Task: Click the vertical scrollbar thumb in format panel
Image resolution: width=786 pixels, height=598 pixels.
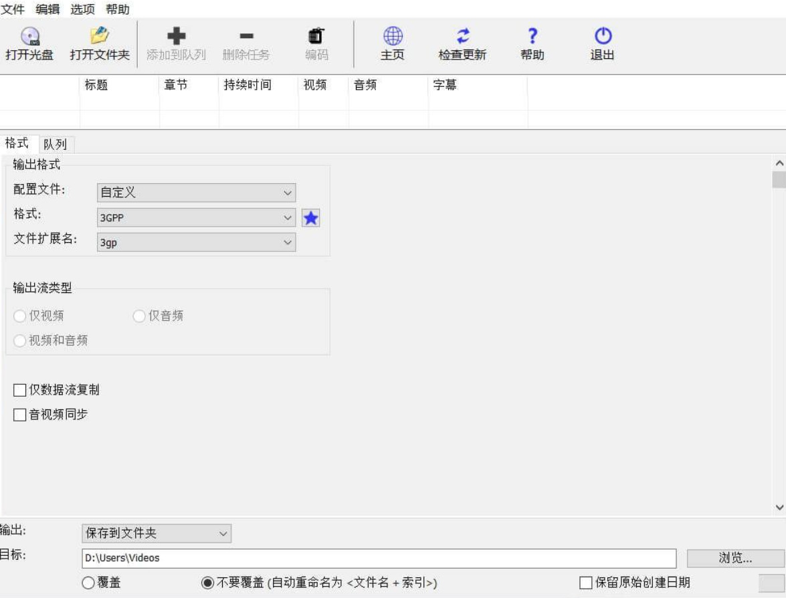Action: pos(779,179)
